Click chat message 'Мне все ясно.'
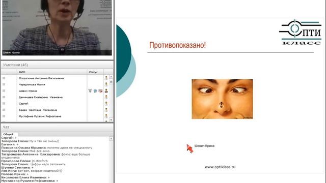This screenshot has width=326, height=183. tap(40, 151)
